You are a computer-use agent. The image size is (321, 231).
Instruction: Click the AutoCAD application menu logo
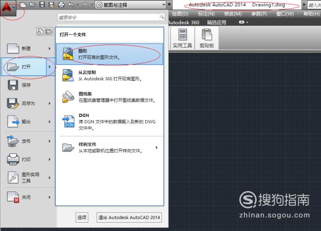[x=8, y=8]
